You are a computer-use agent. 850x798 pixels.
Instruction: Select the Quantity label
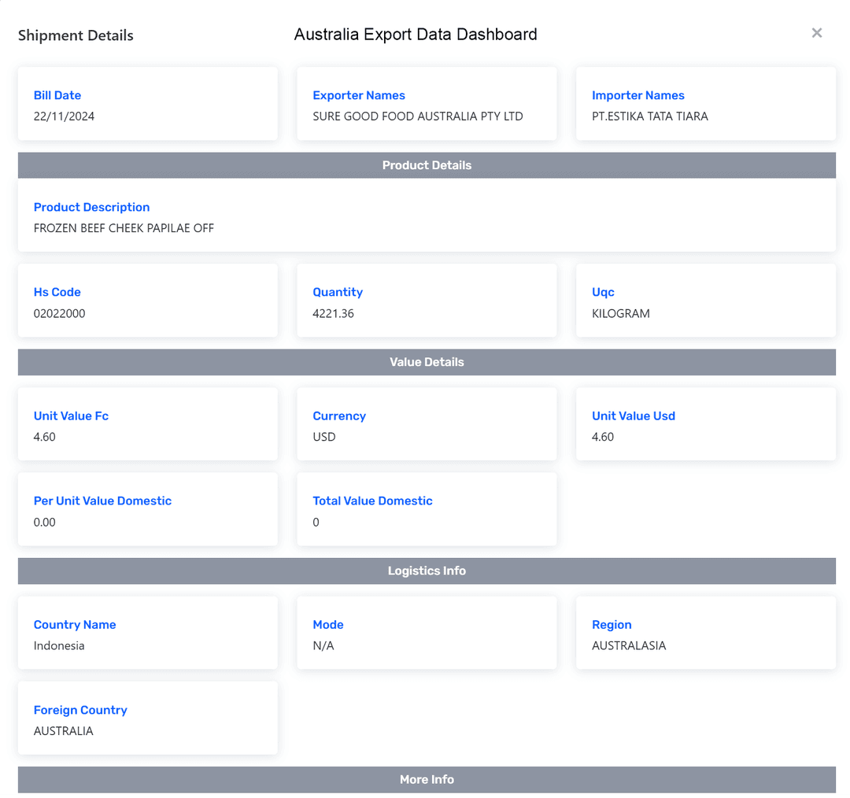[337, 292]
